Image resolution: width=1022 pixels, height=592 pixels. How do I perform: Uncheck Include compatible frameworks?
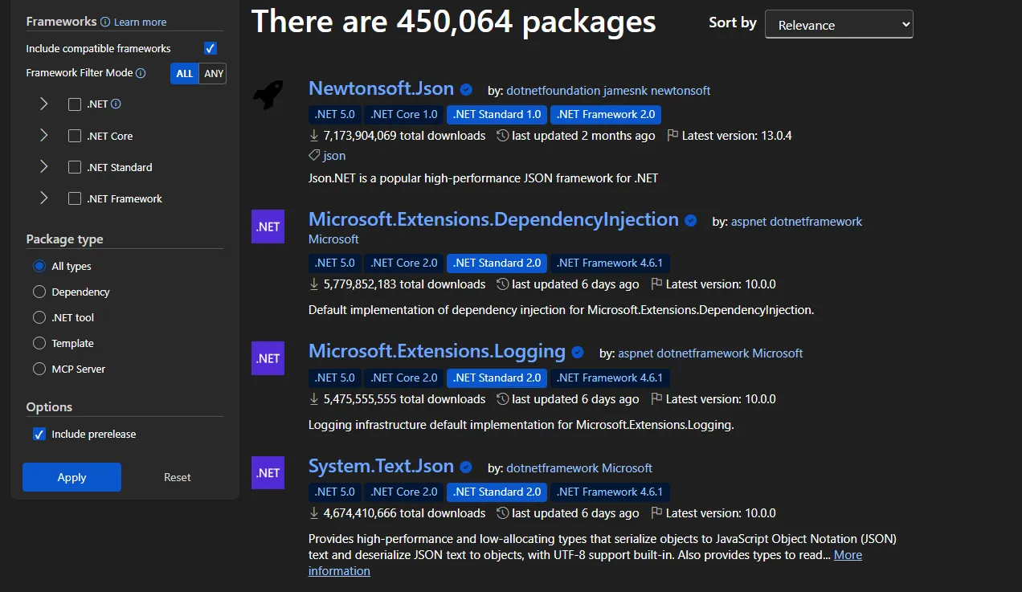210,48
